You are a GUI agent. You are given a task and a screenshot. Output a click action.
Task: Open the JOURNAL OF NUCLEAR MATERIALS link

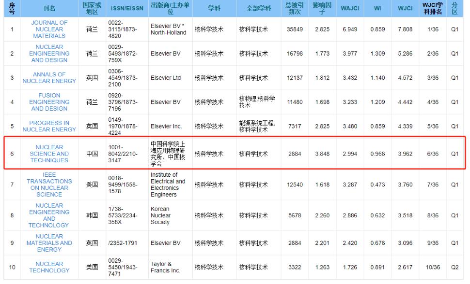[49, 29]
